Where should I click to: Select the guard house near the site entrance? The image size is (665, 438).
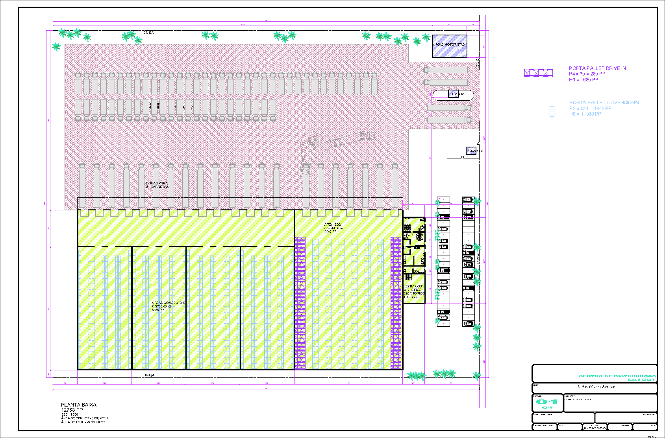tap(471, 151)
